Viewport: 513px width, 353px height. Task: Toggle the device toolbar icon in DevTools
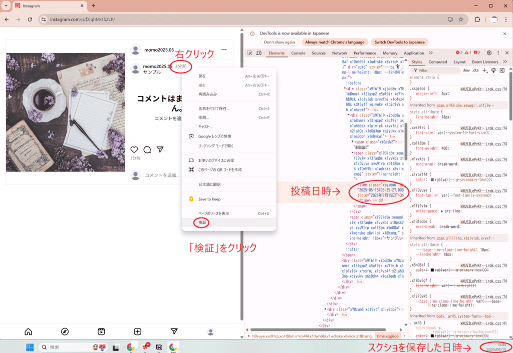click(259, 53)
